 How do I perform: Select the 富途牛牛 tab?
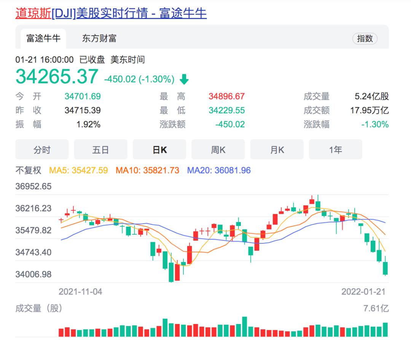pyautogui.click(x=43, y=38)
